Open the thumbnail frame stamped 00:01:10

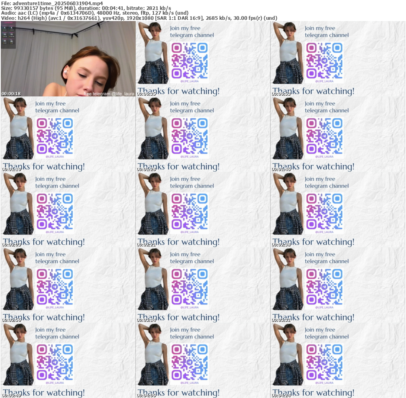click(x=68, y=134)
